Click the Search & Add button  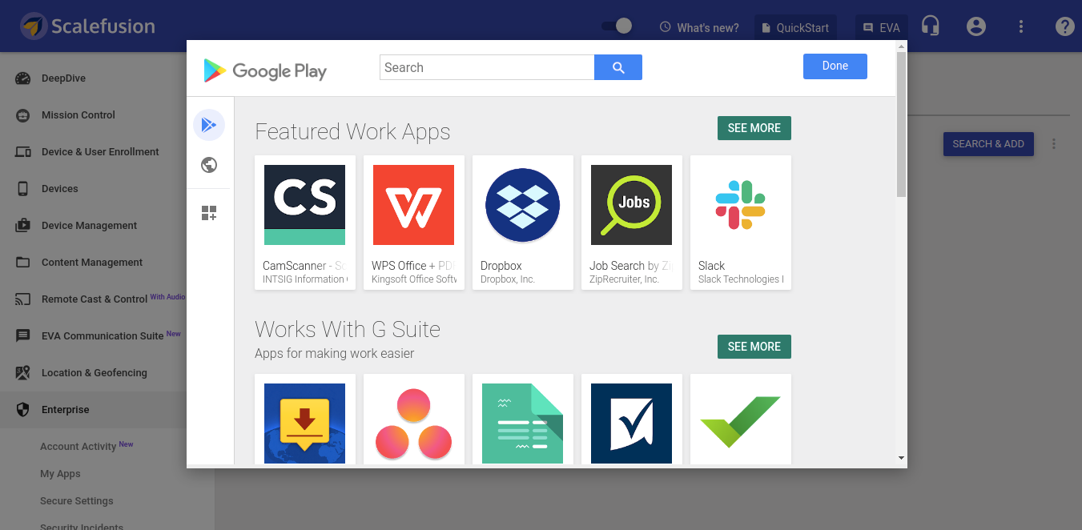tap(988, 144)
